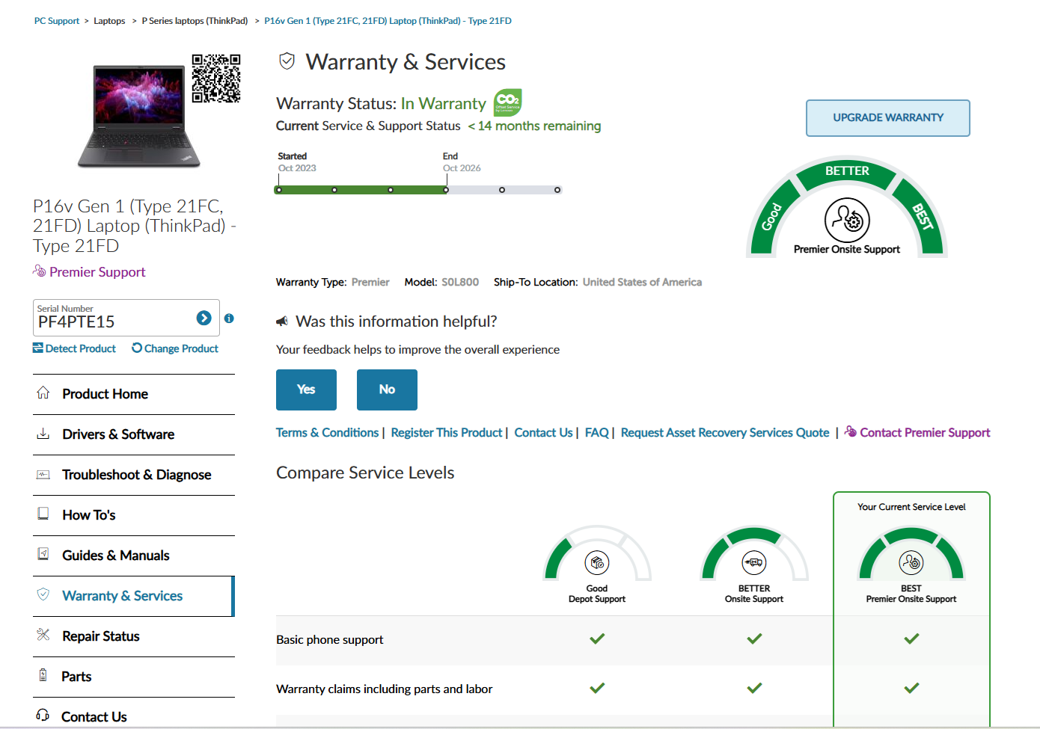The height and width of the screenshot is (729, 1040).
Task: Click the serial number info icon
Action: [229, 319]
